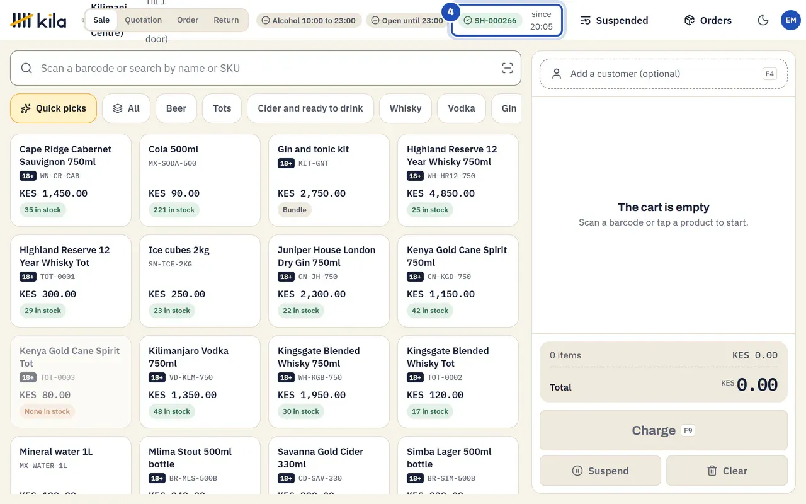
Task: Switch to Order mode tab
Action: pos(188,20)
